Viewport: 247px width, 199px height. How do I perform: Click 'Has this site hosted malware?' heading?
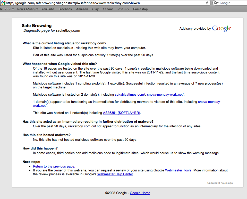coord(47,135)
